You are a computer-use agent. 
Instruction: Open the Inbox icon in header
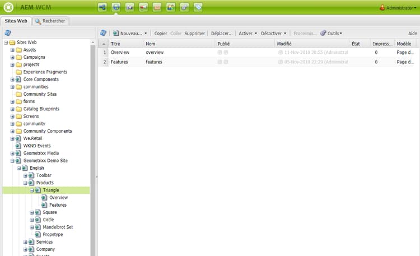pyautogui.click(x=157, y=7)
